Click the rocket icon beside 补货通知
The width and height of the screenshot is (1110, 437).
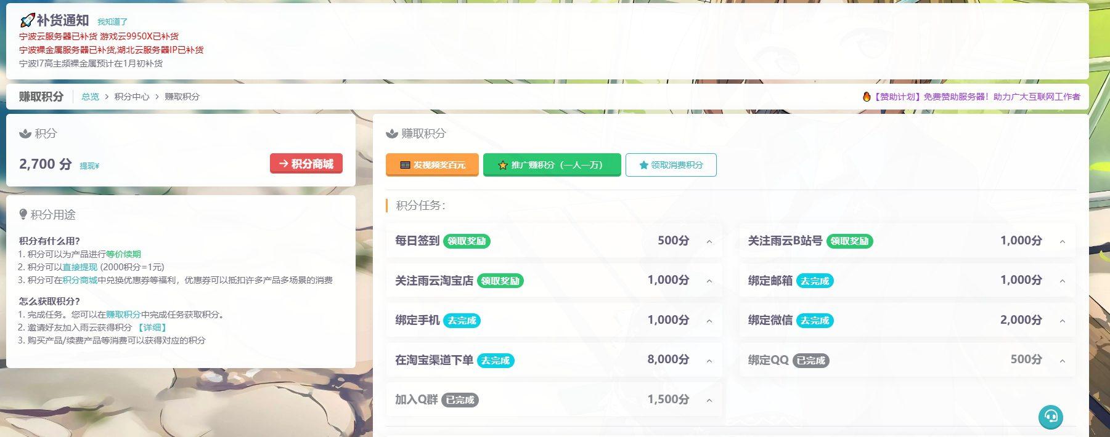click(27, 21)
